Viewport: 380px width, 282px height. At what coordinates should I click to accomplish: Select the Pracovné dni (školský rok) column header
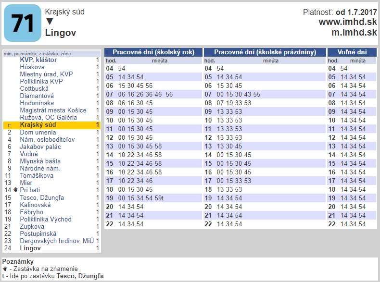153,52
